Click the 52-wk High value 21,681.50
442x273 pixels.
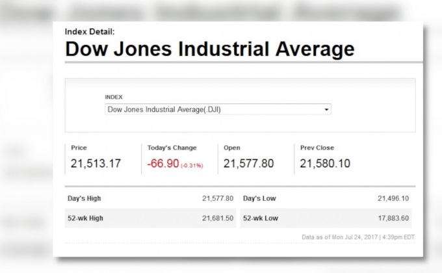(x=218, y=218)
